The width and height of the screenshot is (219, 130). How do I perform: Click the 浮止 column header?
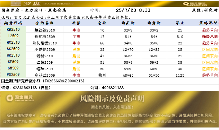pyautogui.click(x=180, y=23)
